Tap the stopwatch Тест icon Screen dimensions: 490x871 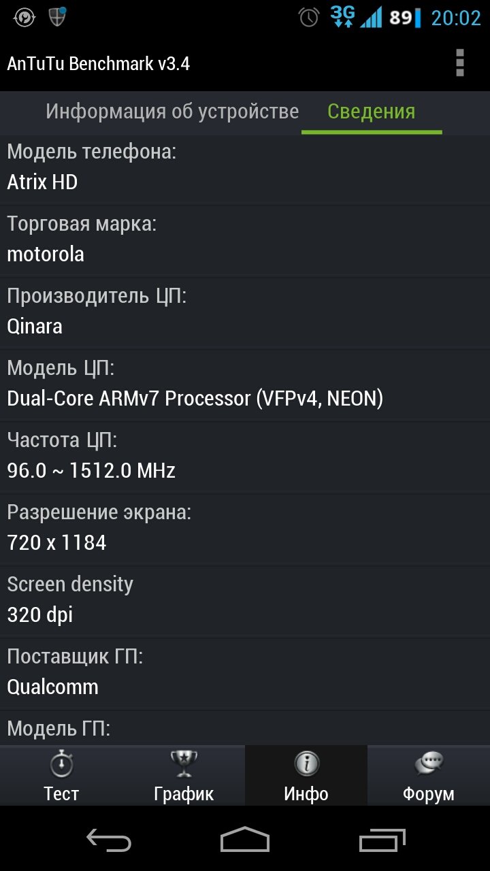(61, 765)
